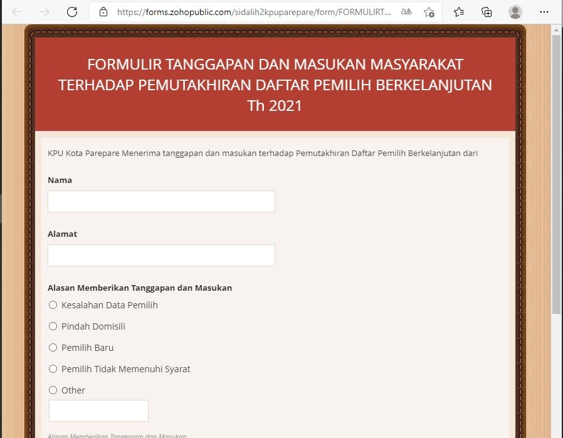This screenshot has height=438, width=563.
Task: Select the Pindah Domisili option
Action: pos(53,326)
